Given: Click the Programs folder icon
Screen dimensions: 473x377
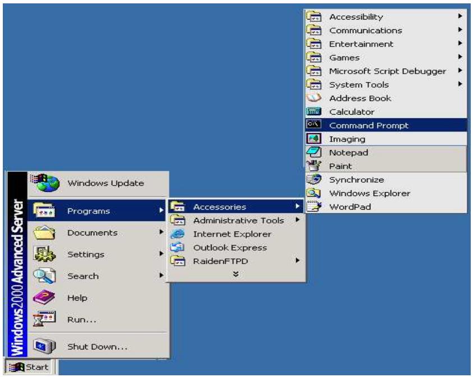Looking at the screenshot, I should (x=44, y=210).
